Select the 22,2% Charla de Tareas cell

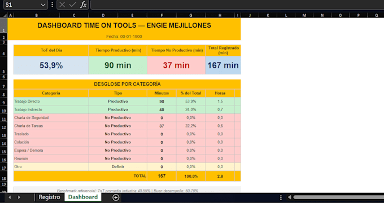191,126
